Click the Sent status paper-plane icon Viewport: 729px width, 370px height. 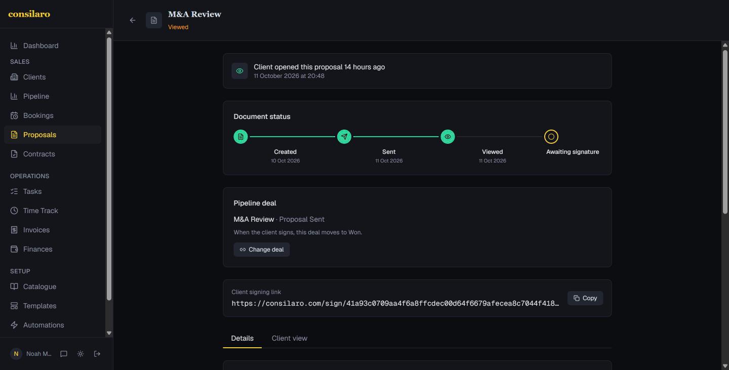344,137
